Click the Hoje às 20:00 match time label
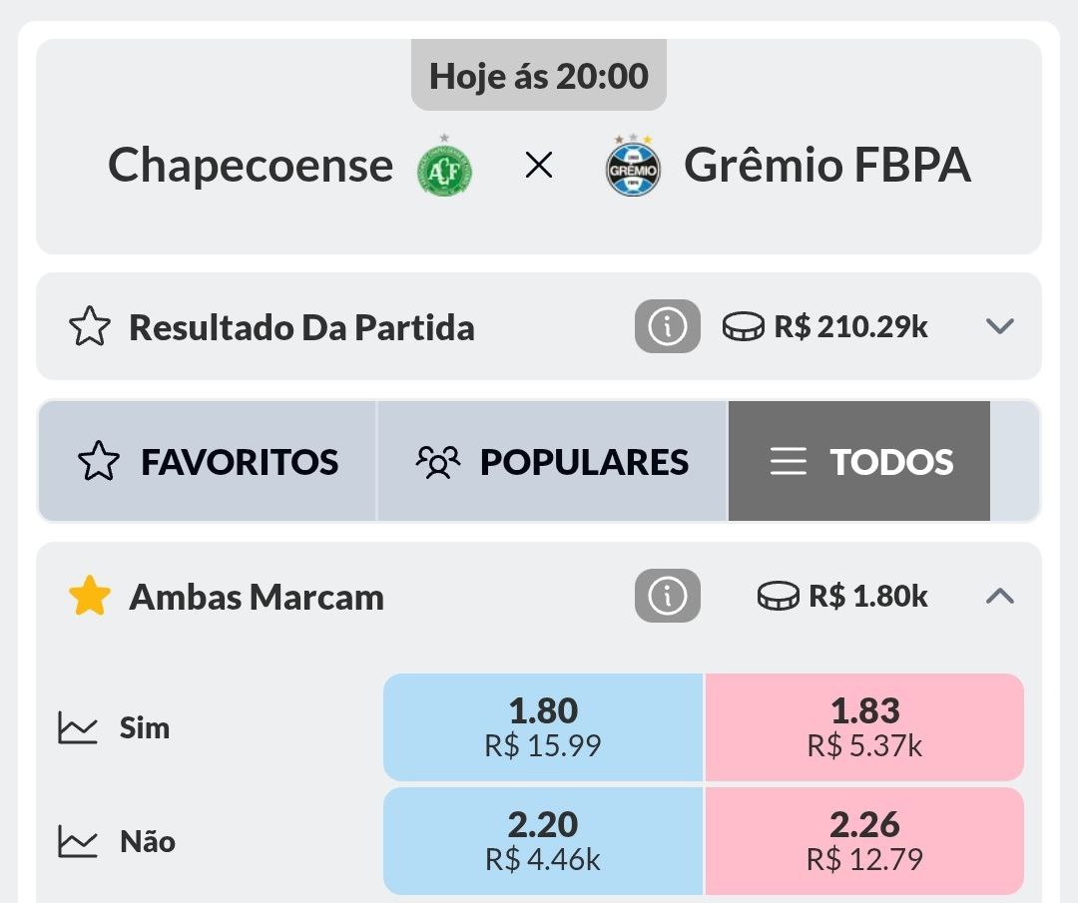The width and height of the screenshot is (1078, 903). point(539,76)
